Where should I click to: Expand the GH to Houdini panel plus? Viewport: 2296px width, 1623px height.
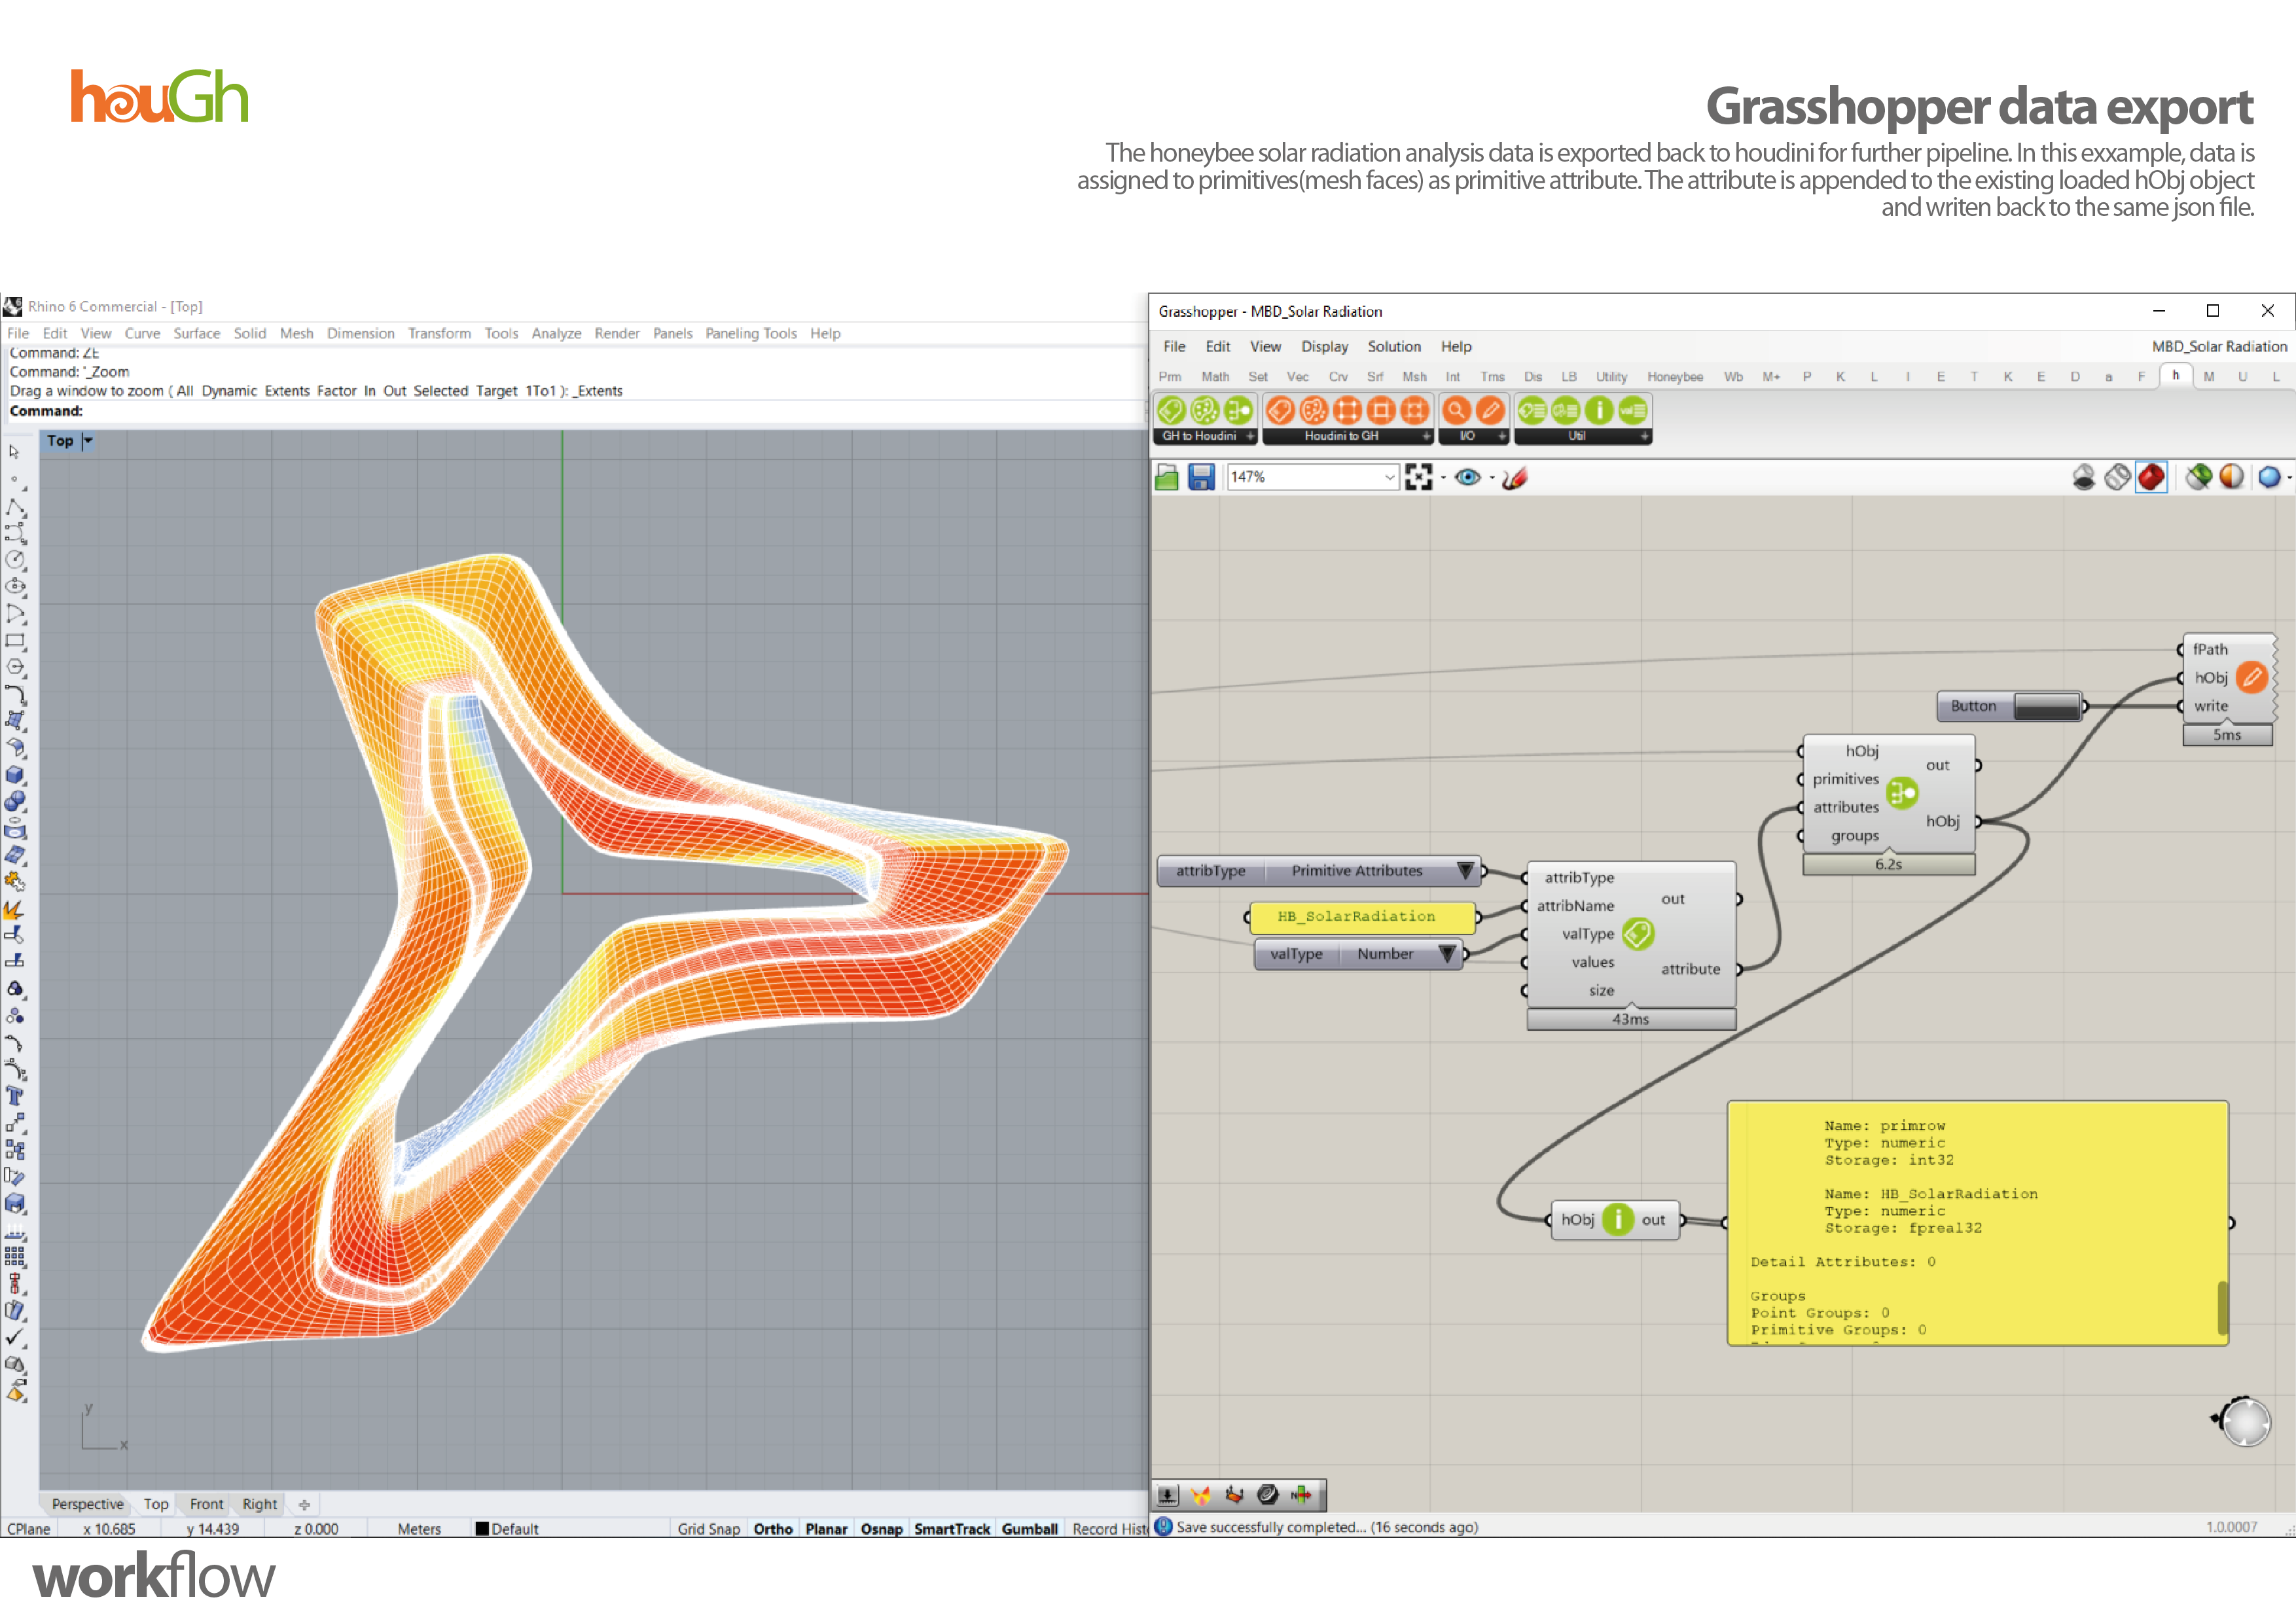1250,436
